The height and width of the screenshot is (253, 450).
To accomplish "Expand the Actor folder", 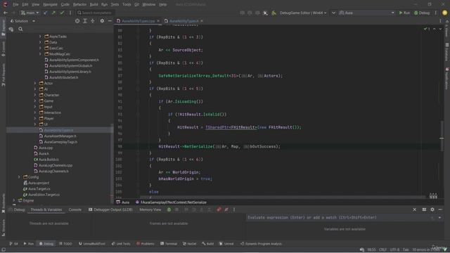I will 35,83.
